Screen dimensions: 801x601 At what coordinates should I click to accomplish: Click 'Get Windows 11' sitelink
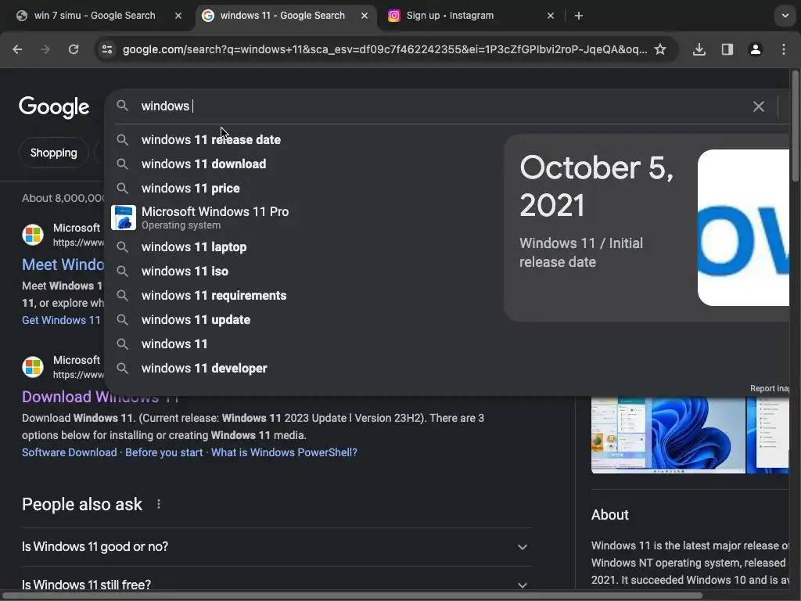click(x=61, y=320)
